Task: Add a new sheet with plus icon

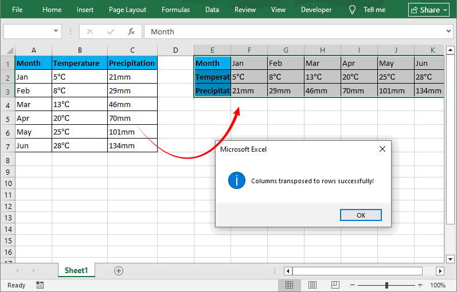Action: click(x=119, y=271)
